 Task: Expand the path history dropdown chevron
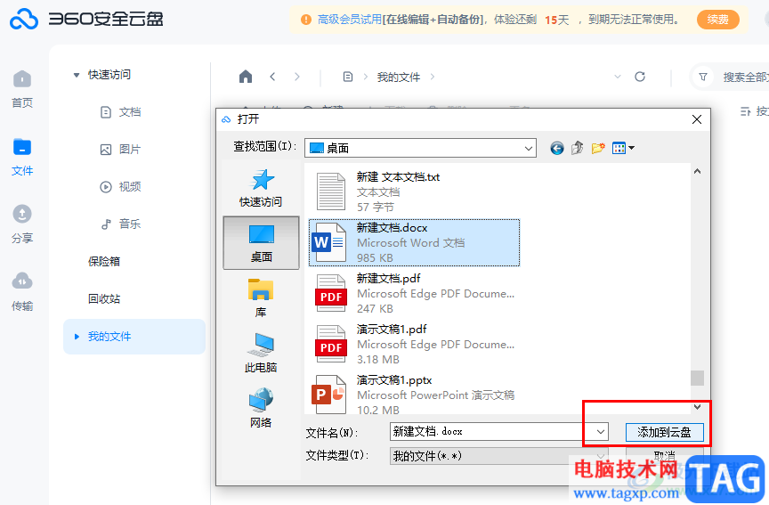[618, 77]
